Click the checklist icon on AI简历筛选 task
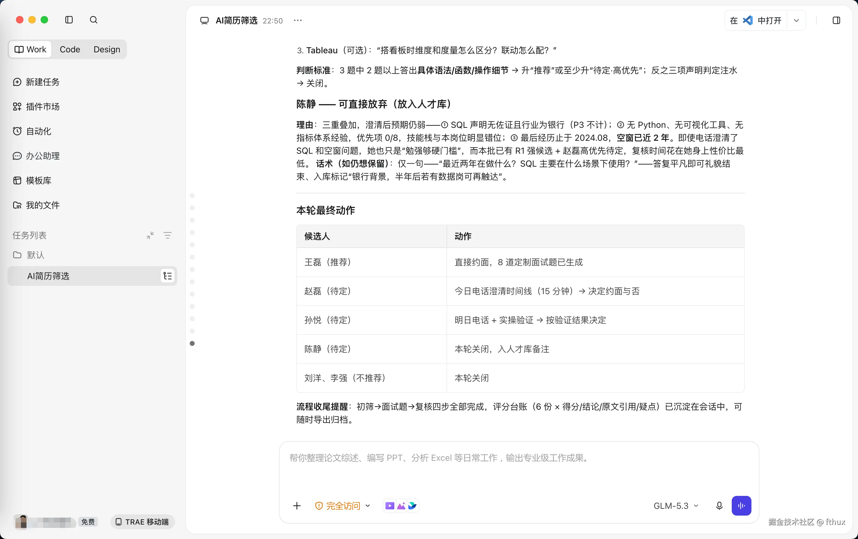858x539 pixels. tap(168, 276)
